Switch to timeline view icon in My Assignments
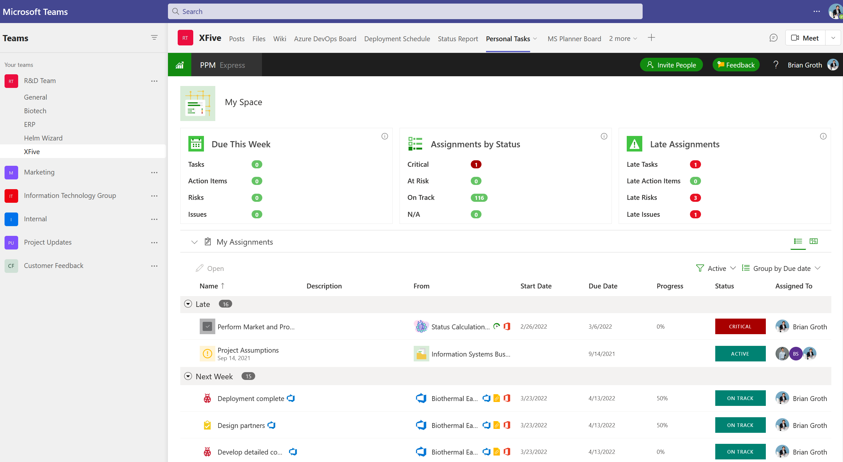 pos(813,241)
